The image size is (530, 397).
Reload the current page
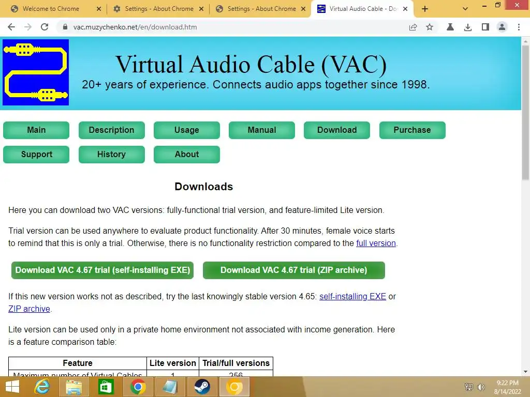point(45,27)
